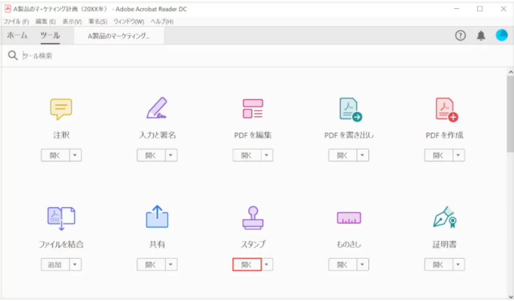Click 開く under PDF を編集
The width and height of the screenshot is (514, 301).
(247, 155)
